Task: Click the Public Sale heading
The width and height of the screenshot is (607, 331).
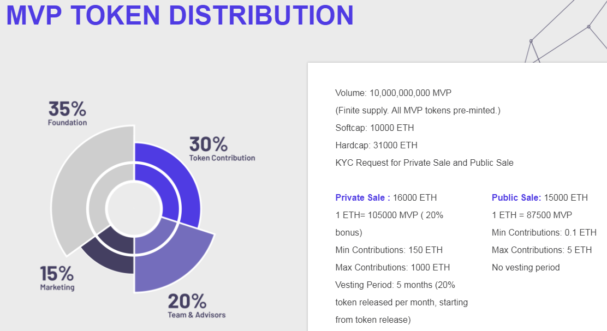Action: point(516,197)
